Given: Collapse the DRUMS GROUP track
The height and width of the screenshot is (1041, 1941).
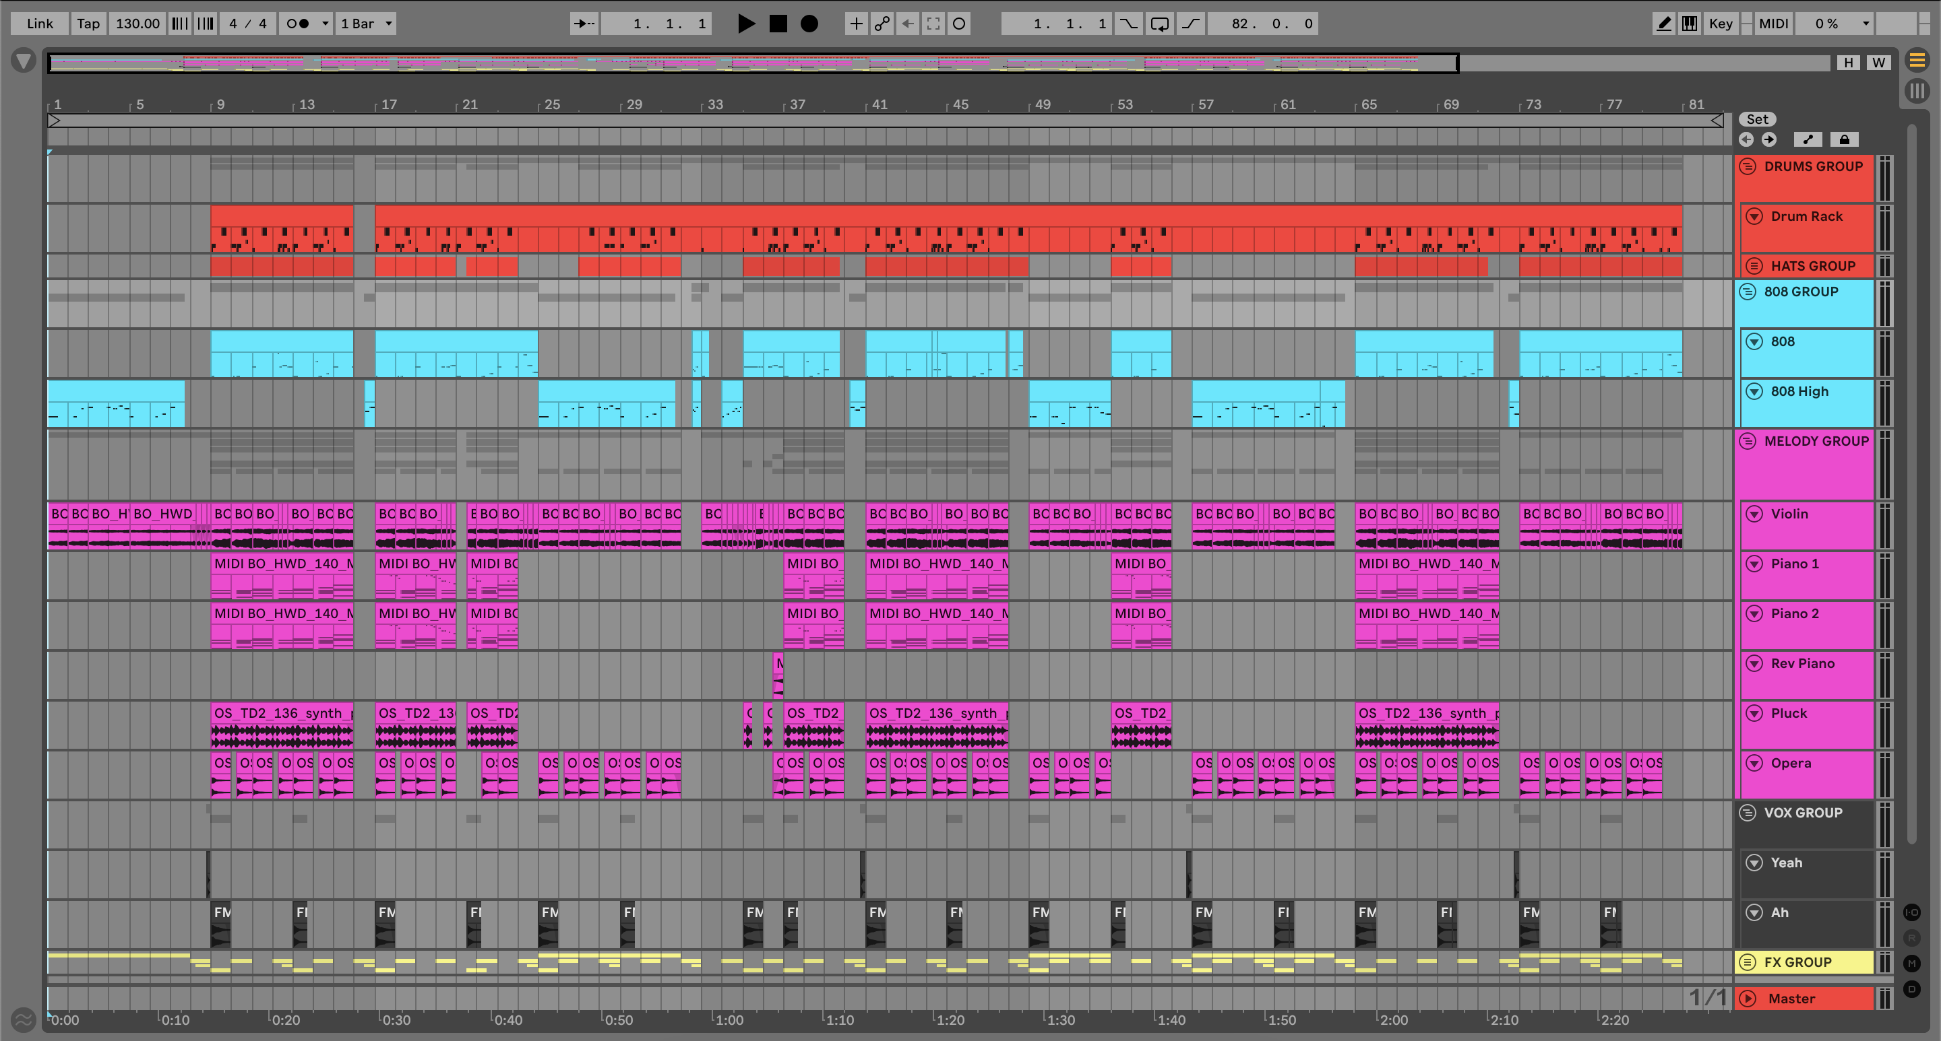Looking at the screenshot, I should (x=1748, y=166).
